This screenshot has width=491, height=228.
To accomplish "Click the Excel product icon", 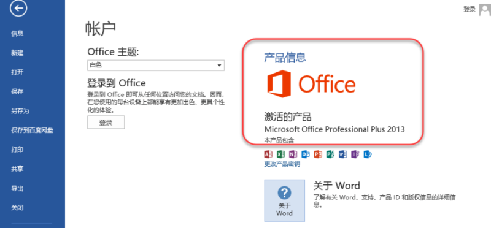I will (x=281, y=154).
